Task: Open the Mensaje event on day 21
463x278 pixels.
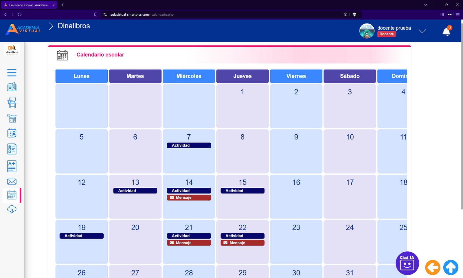Action: (189, 243)
